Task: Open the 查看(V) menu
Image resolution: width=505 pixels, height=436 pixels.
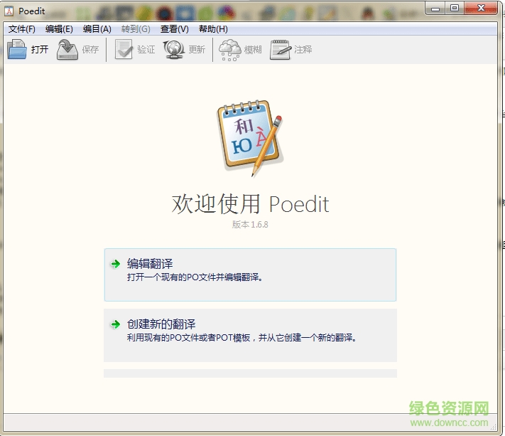Action: pyautogui.click(x=174, y=29)
